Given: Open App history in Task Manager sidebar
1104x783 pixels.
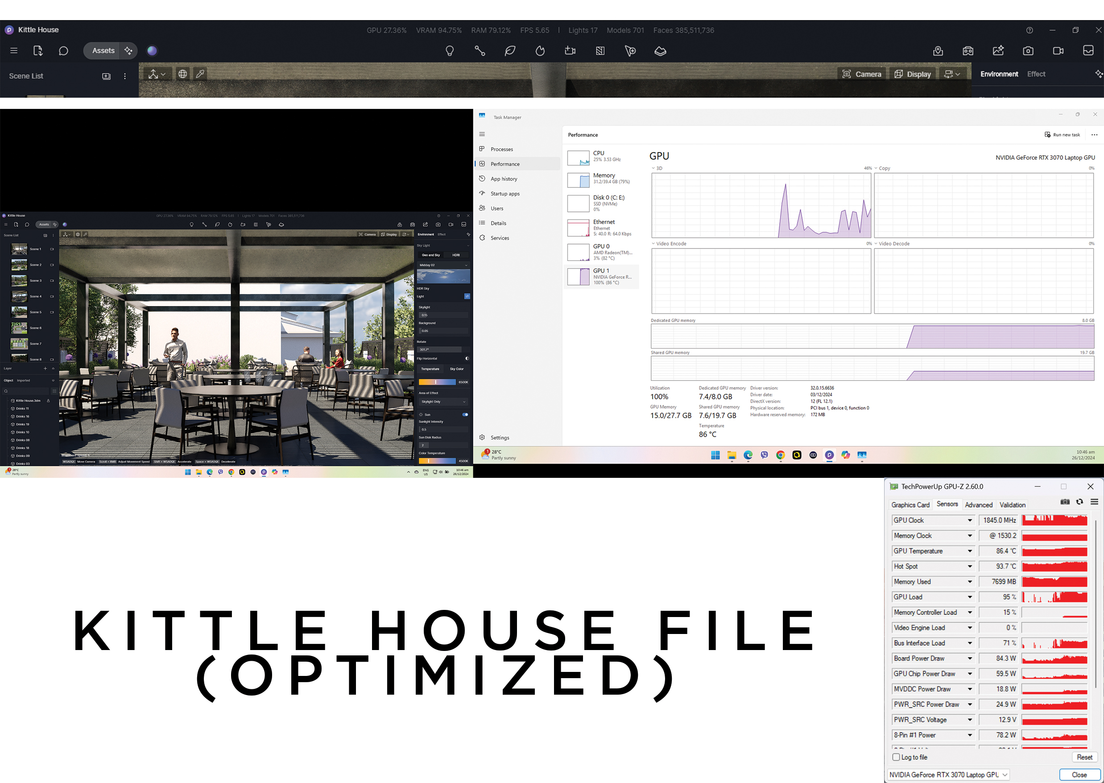Looking at the screenshot, I should coord(518,179).
